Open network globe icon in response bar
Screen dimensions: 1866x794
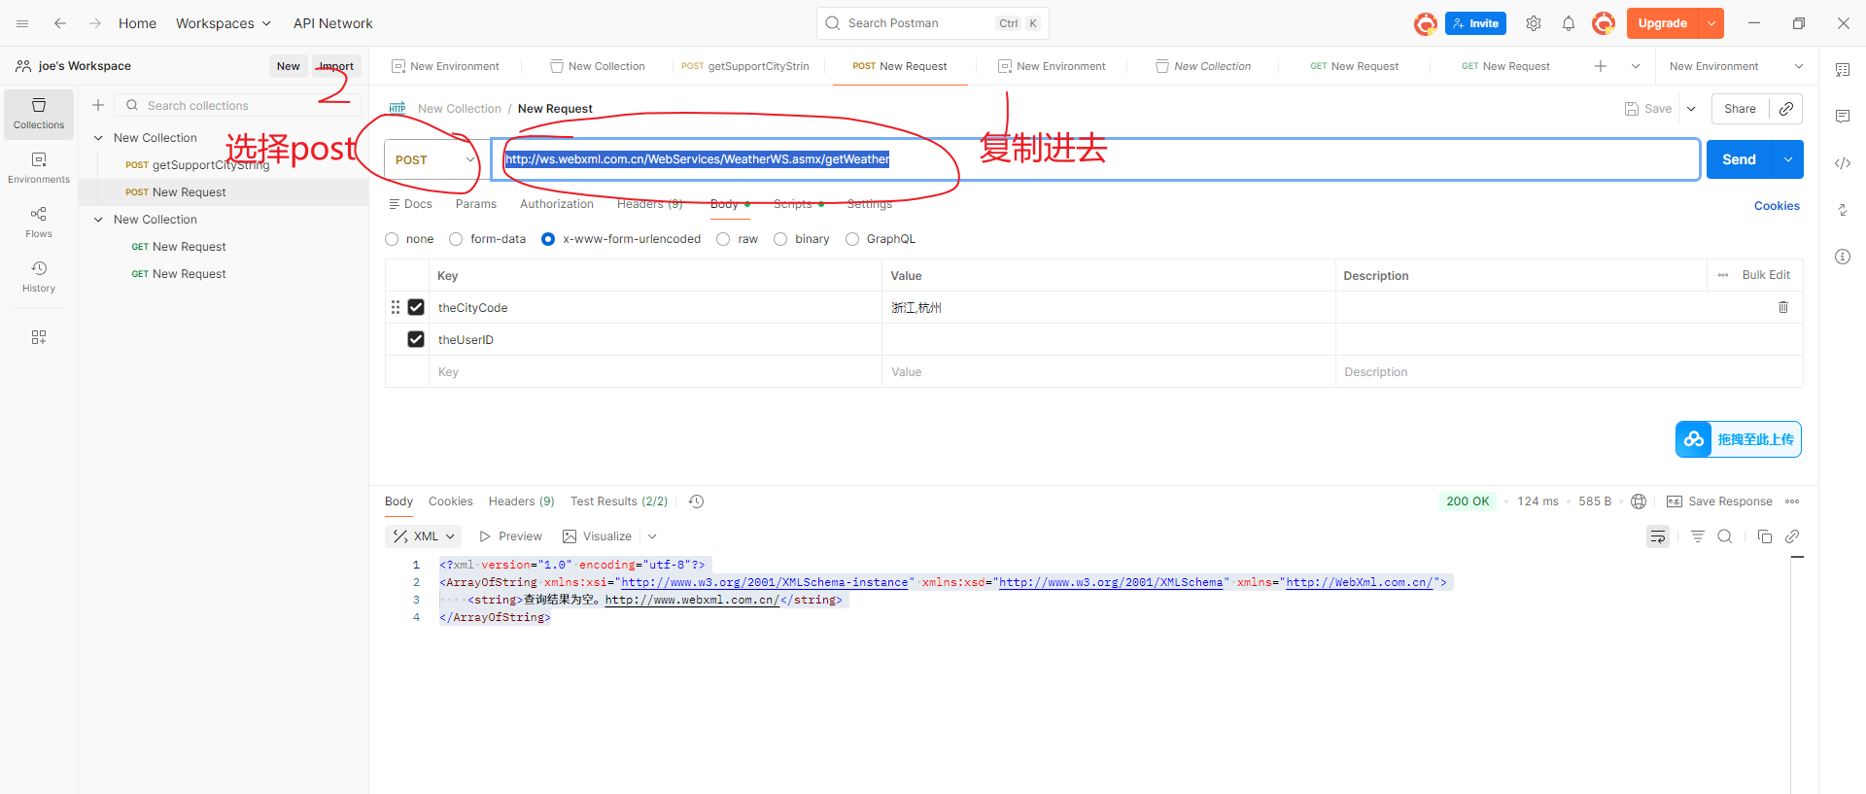[1639, 501]
